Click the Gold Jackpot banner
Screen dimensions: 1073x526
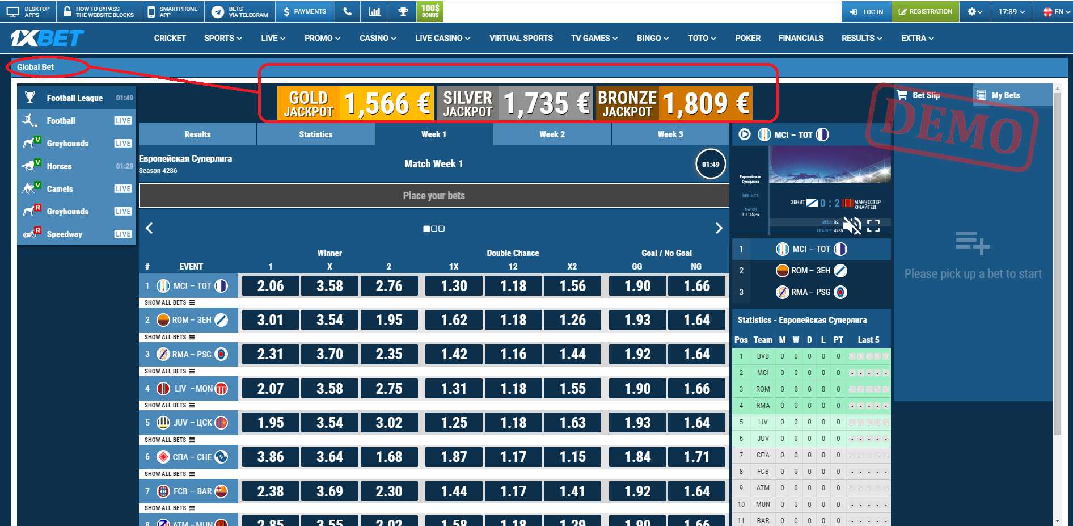[x=356, y=103]
